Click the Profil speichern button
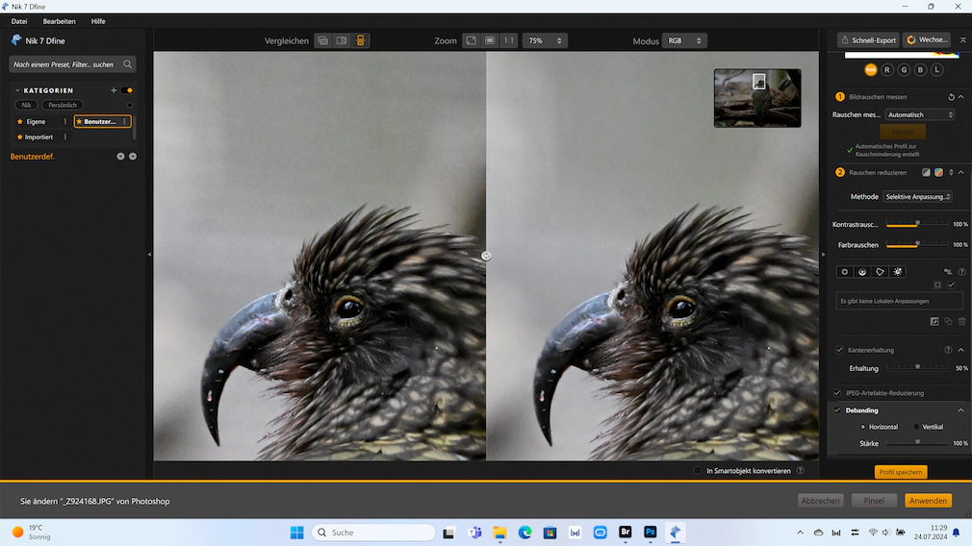Screen dimensions: 972x546 (x=901, y=472)
